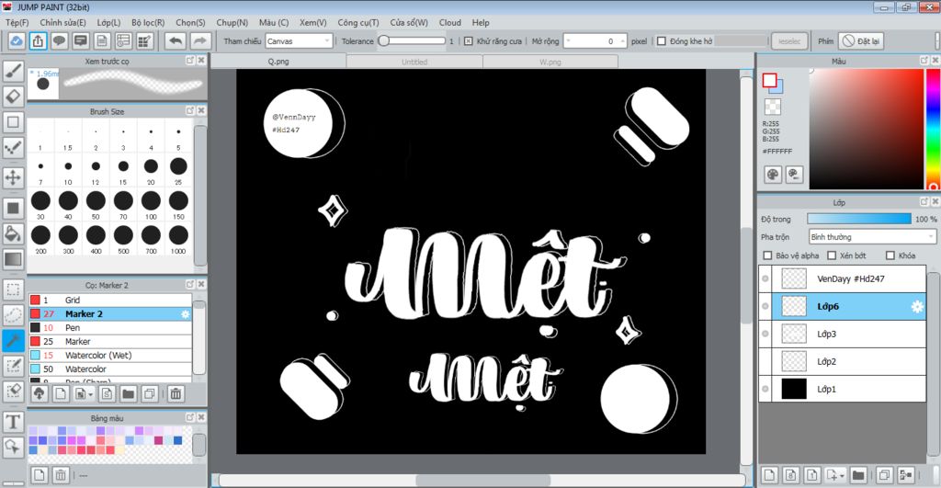
Task: Click the cloud sync icon in toolbar
Action: coord(17,40)
